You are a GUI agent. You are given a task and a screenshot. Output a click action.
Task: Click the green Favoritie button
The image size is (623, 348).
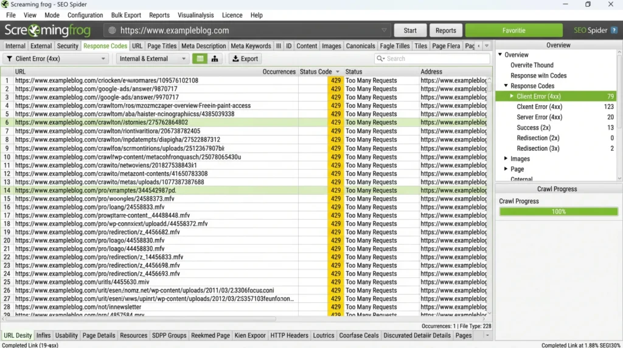click(513, 30)
